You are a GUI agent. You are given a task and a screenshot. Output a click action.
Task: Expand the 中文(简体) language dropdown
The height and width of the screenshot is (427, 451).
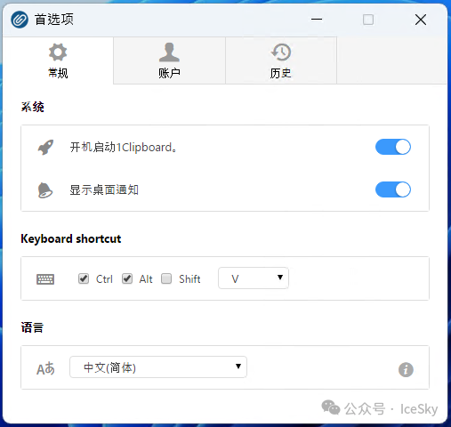[x=158, y=367]
